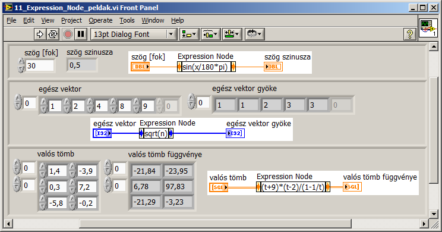442x232 pixels.
Task: Click stepper beside egész vektor value 9
Action: point(137,105)
